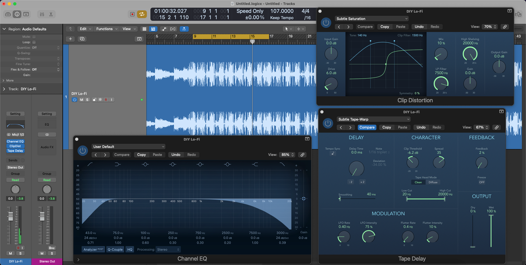Open the Functions menu above the tracks
The width and height of the screenshot is (526, 265).
point(105,28)
